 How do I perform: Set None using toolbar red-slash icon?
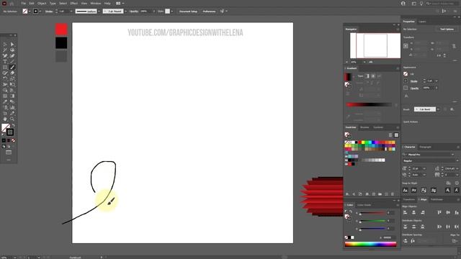point(13,140)
